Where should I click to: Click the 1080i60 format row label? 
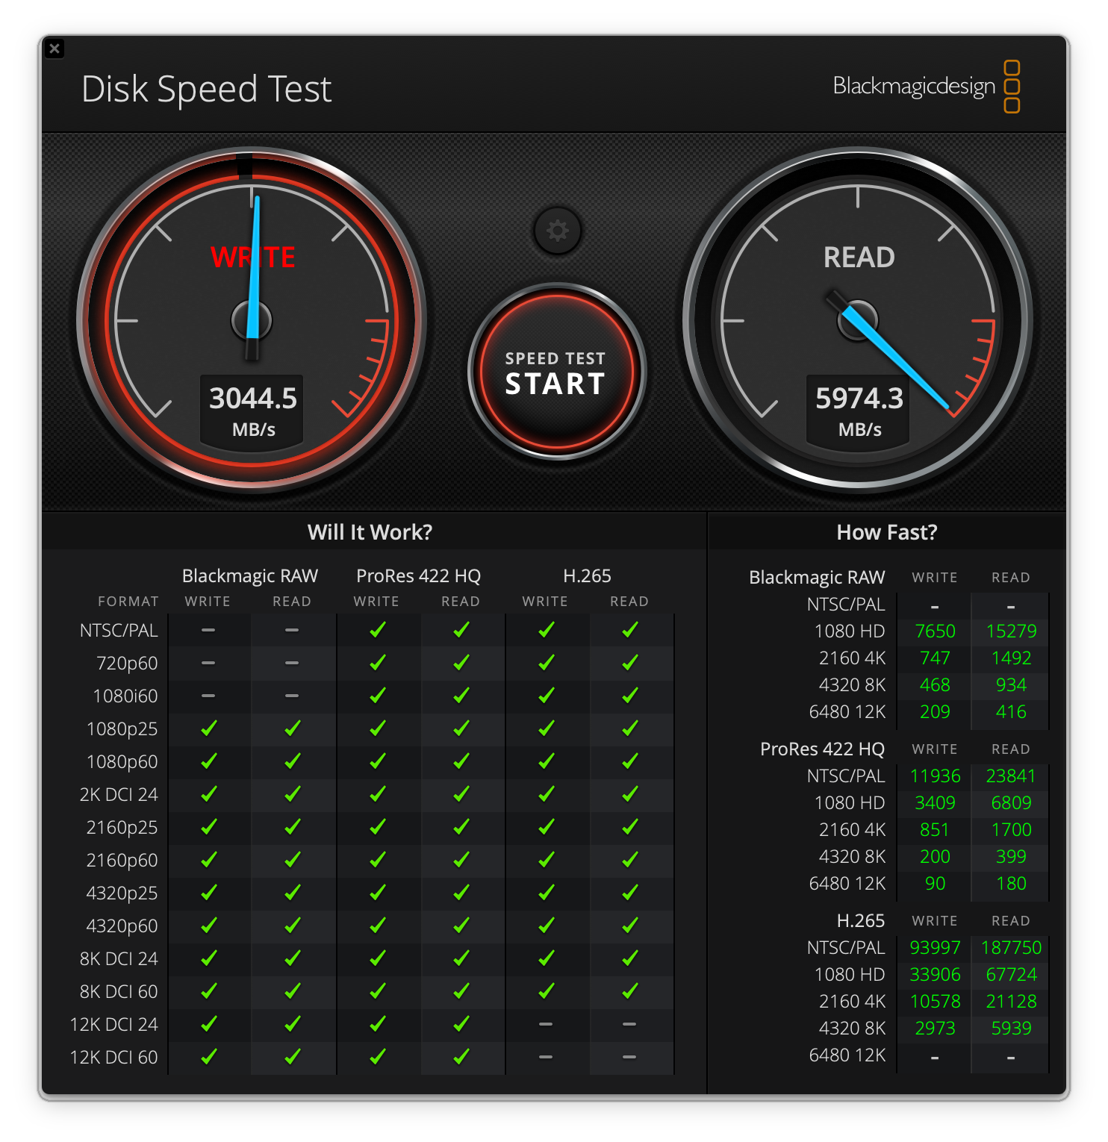[x=125, y=696]
